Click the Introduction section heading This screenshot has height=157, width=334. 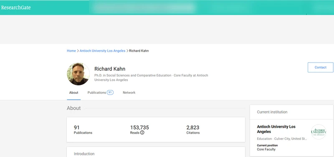[x=84, y=154]
